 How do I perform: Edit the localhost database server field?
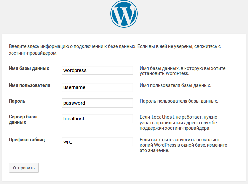coord(97,119)
